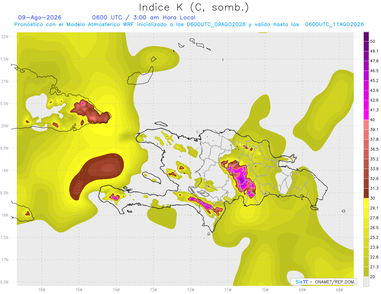Click colorbar value "43.9"

(x=374, y=90)
